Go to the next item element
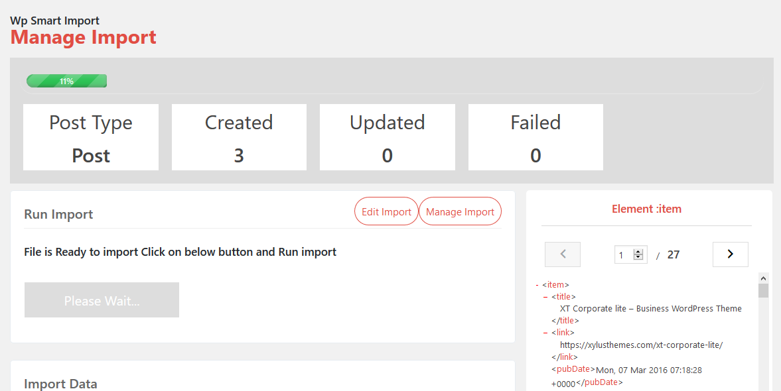 (730, 254)
